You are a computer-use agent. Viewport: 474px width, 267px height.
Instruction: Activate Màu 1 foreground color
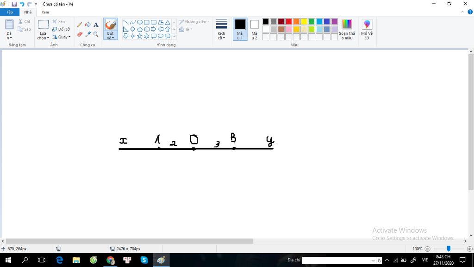[240, 29]
